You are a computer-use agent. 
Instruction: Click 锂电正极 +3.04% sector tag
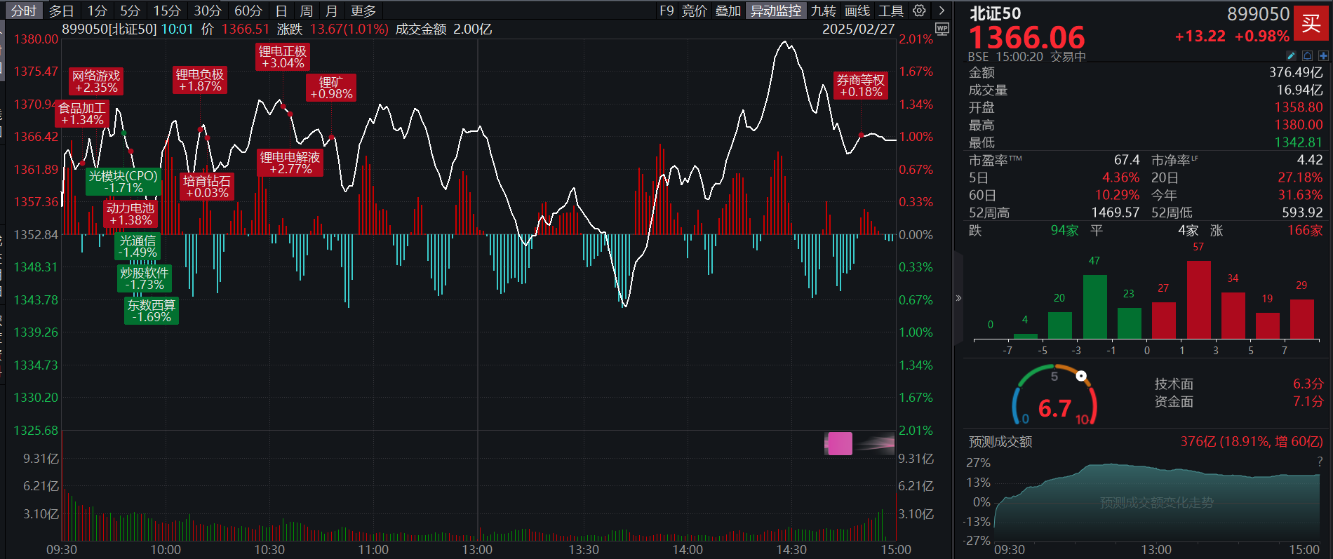(x=283, y=57)
